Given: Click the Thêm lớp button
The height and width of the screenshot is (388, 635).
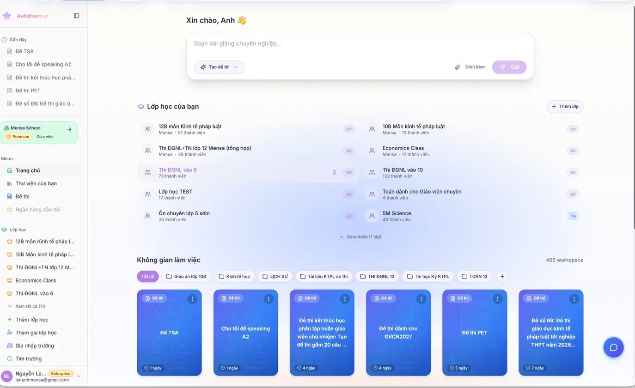Looking at the screenshot, I should click(x=565, y=106).
